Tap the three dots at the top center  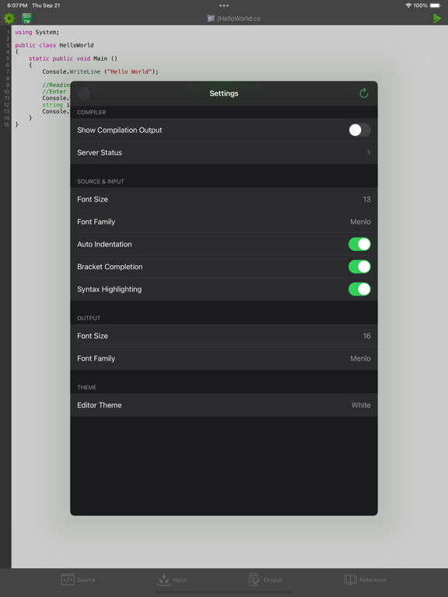click(224, 5)
